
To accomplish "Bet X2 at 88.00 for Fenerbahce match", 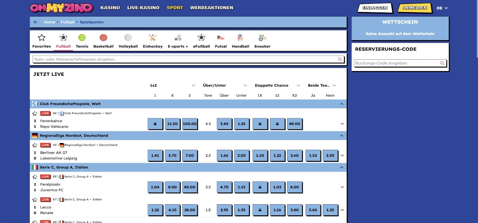I will (294, 124).
